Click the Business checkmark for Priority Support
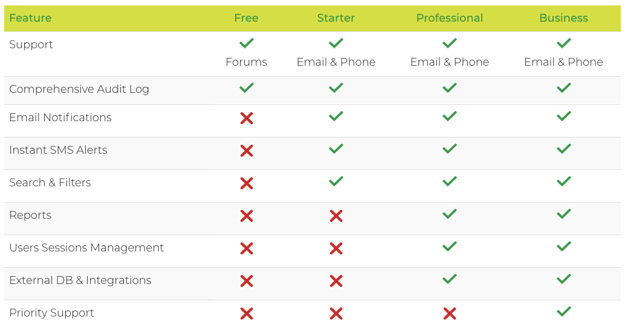Viewport: 625px width, 331px height. (563, 312)
